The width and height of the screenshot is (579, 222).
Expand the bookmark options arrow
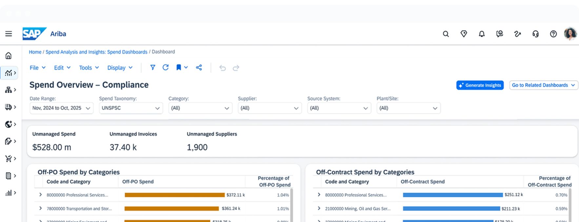(186, 68)
